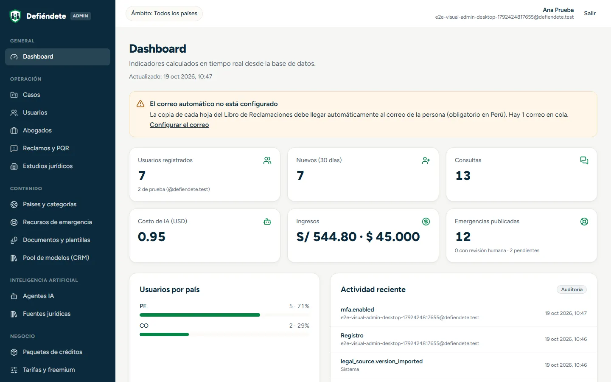Click the Usuarios people icon in sidebar
This screenshot has width=611, height=382.
pos(14,113)
